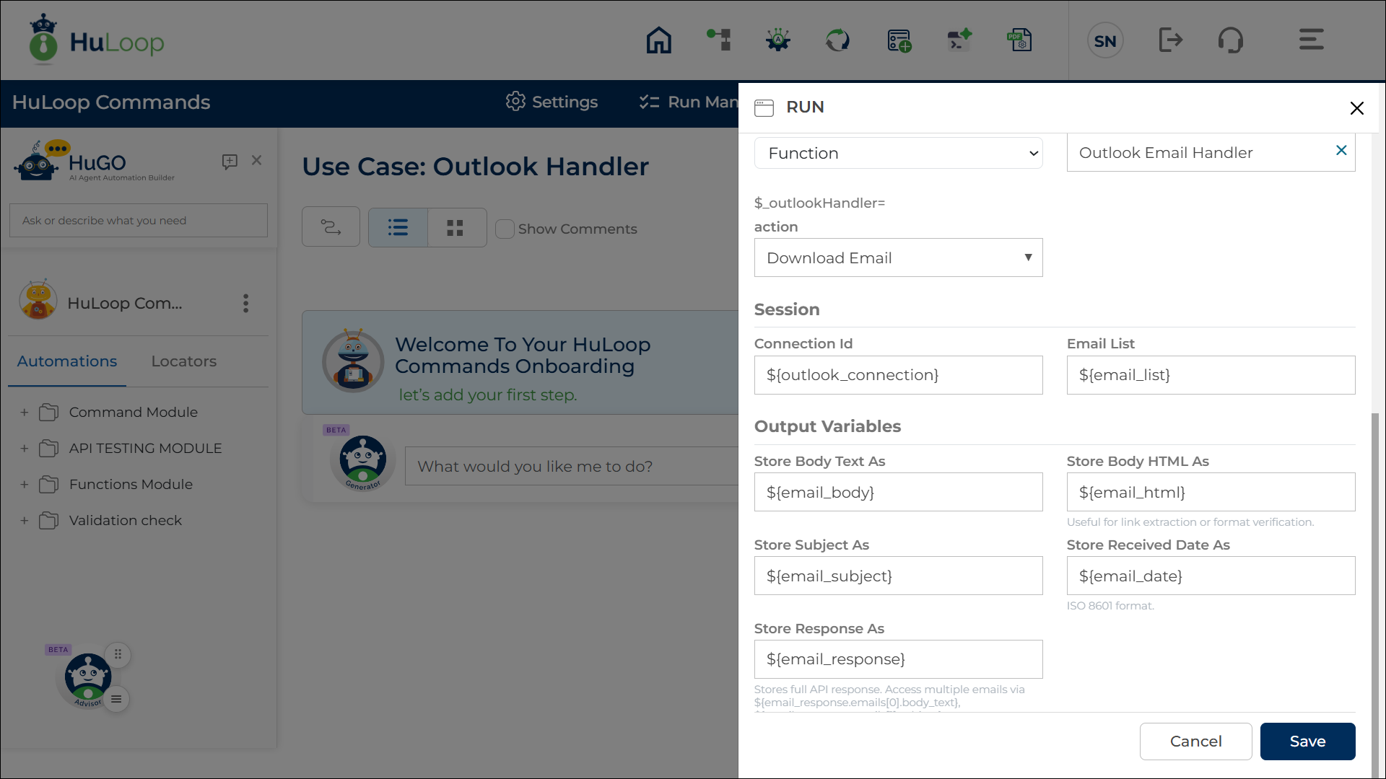Open Settings in the commands bar
Image resolution: width=1386 pixels, height=779 pixels.
pos(552,102)
